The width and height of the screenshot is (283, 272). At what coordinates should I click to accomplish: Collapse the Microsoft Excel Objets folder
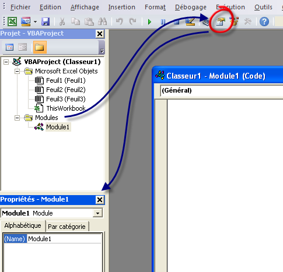pos(17,71)
